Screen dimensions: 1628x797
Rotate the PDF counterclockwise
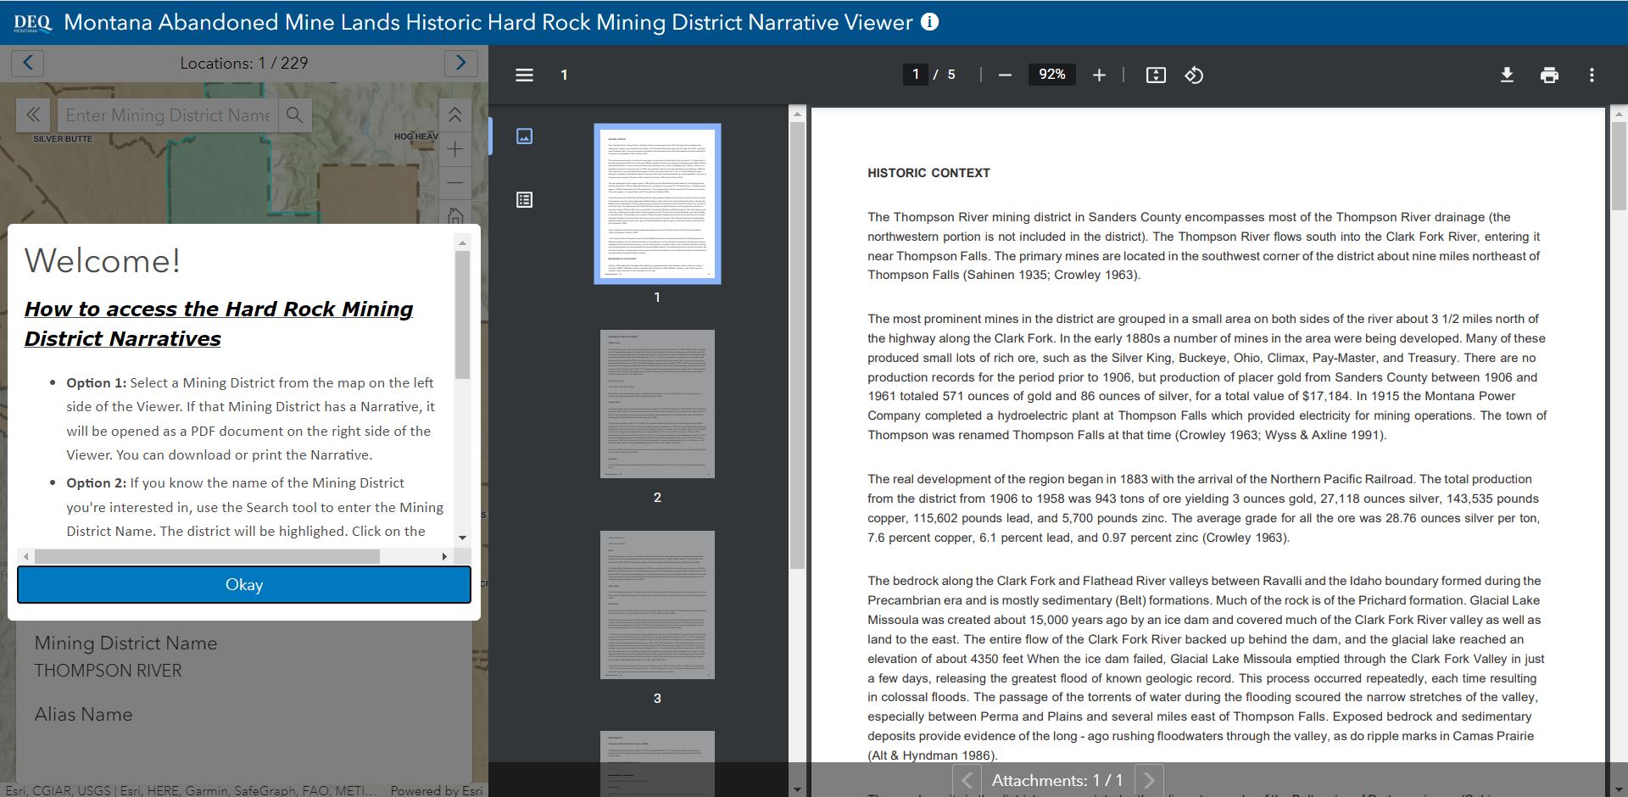coord(1194,75)
